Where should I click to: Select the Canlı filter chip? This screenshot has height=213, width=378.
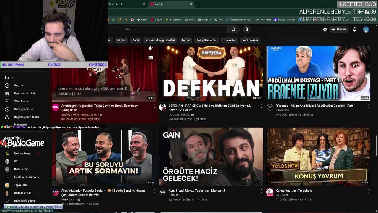tap(136, 40)
